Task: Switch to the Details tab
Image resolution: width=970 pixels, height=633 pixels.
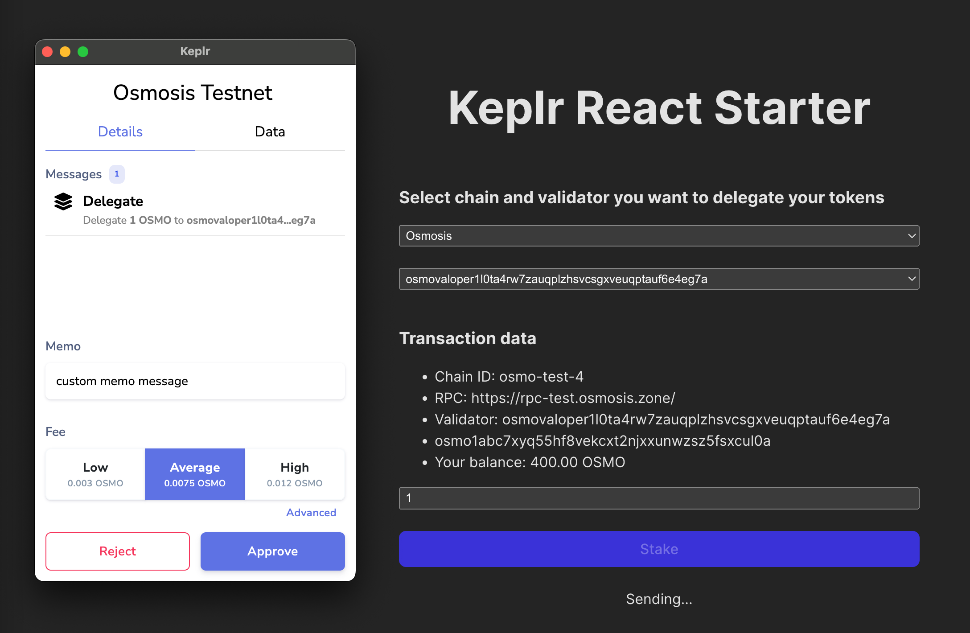Action: (x=120, y=132)
